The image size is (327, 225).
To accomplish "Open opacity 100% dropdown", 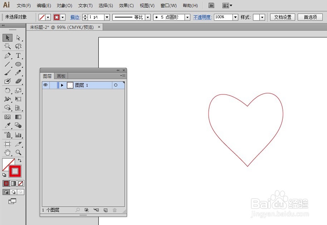I will tap(235, 17).
